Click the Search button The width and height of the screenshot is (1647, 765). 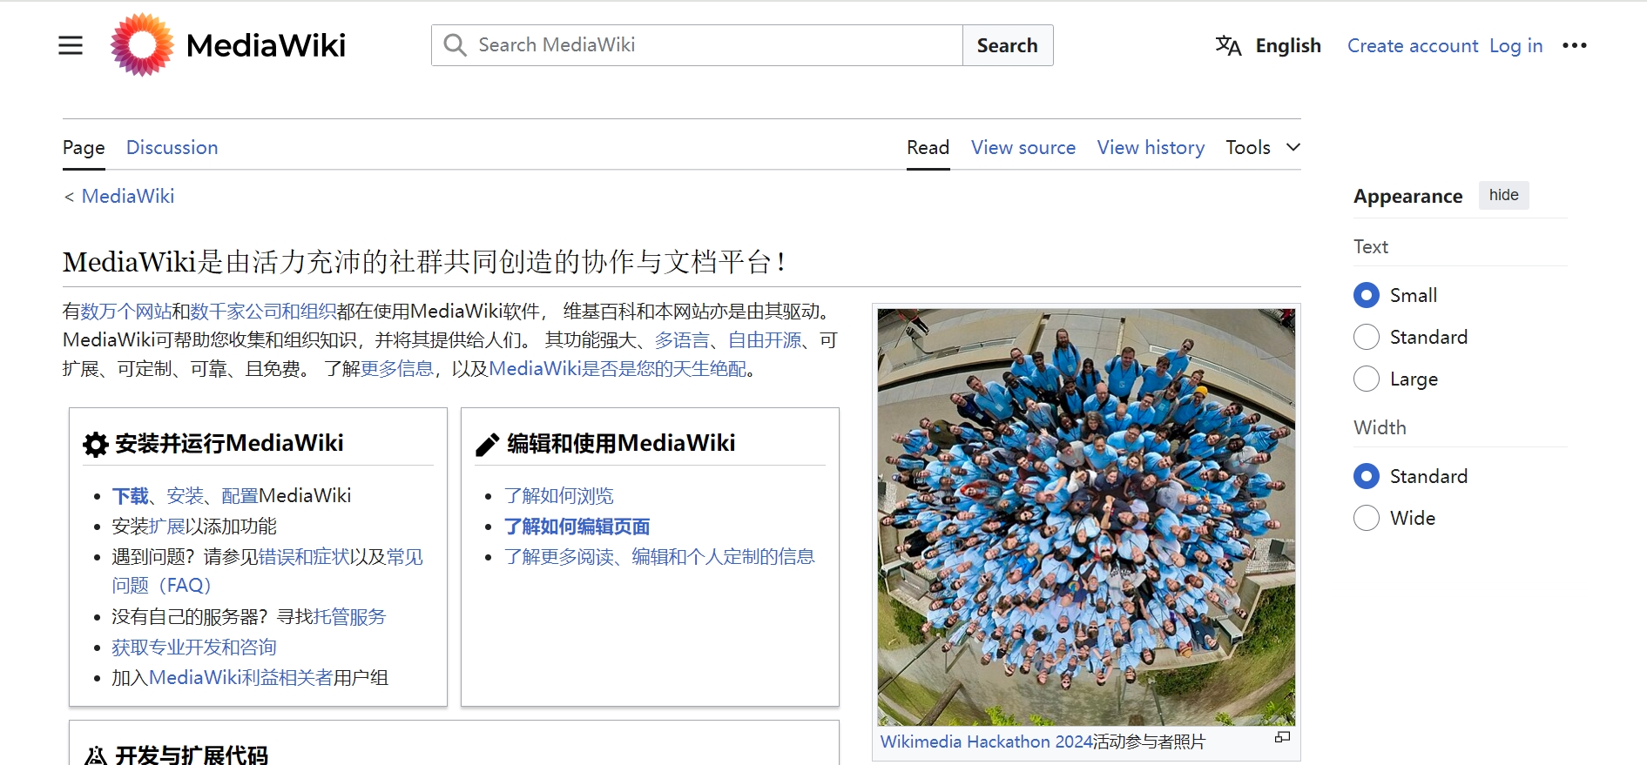pos(1008,45)
